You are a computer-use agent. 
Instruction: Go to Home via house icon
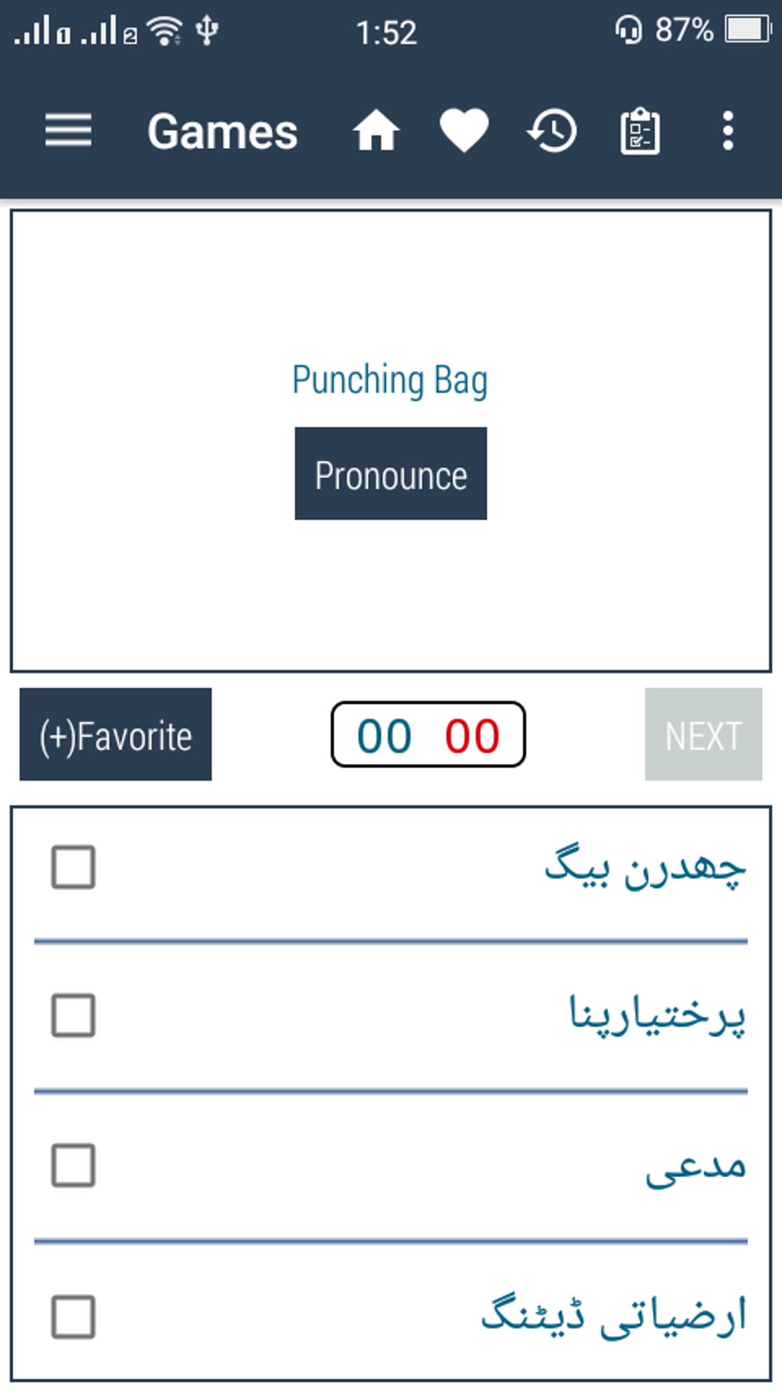tap(376, 130)
